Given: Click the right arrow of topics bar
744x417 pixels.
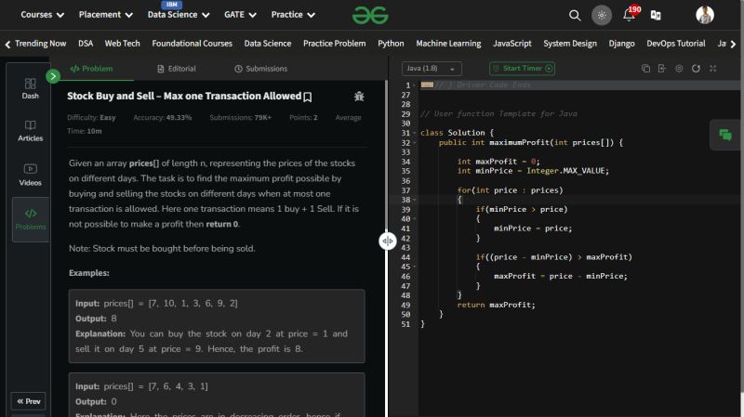Looking at the screenshot, I should (x=733, y=44).
